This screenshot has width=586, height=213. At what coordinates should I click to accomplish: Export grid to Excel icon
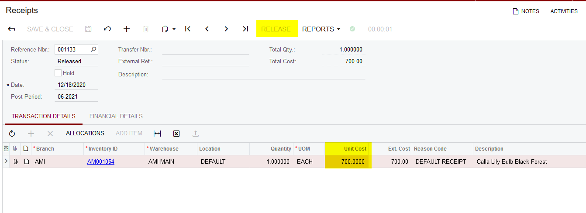[176, 134]
